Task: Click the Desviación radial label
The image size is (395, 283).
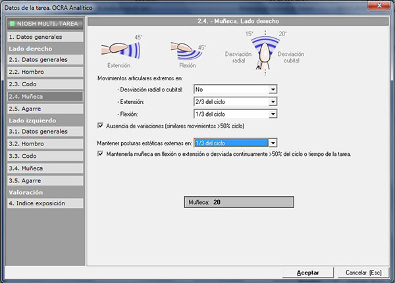Action: [238, 57]
